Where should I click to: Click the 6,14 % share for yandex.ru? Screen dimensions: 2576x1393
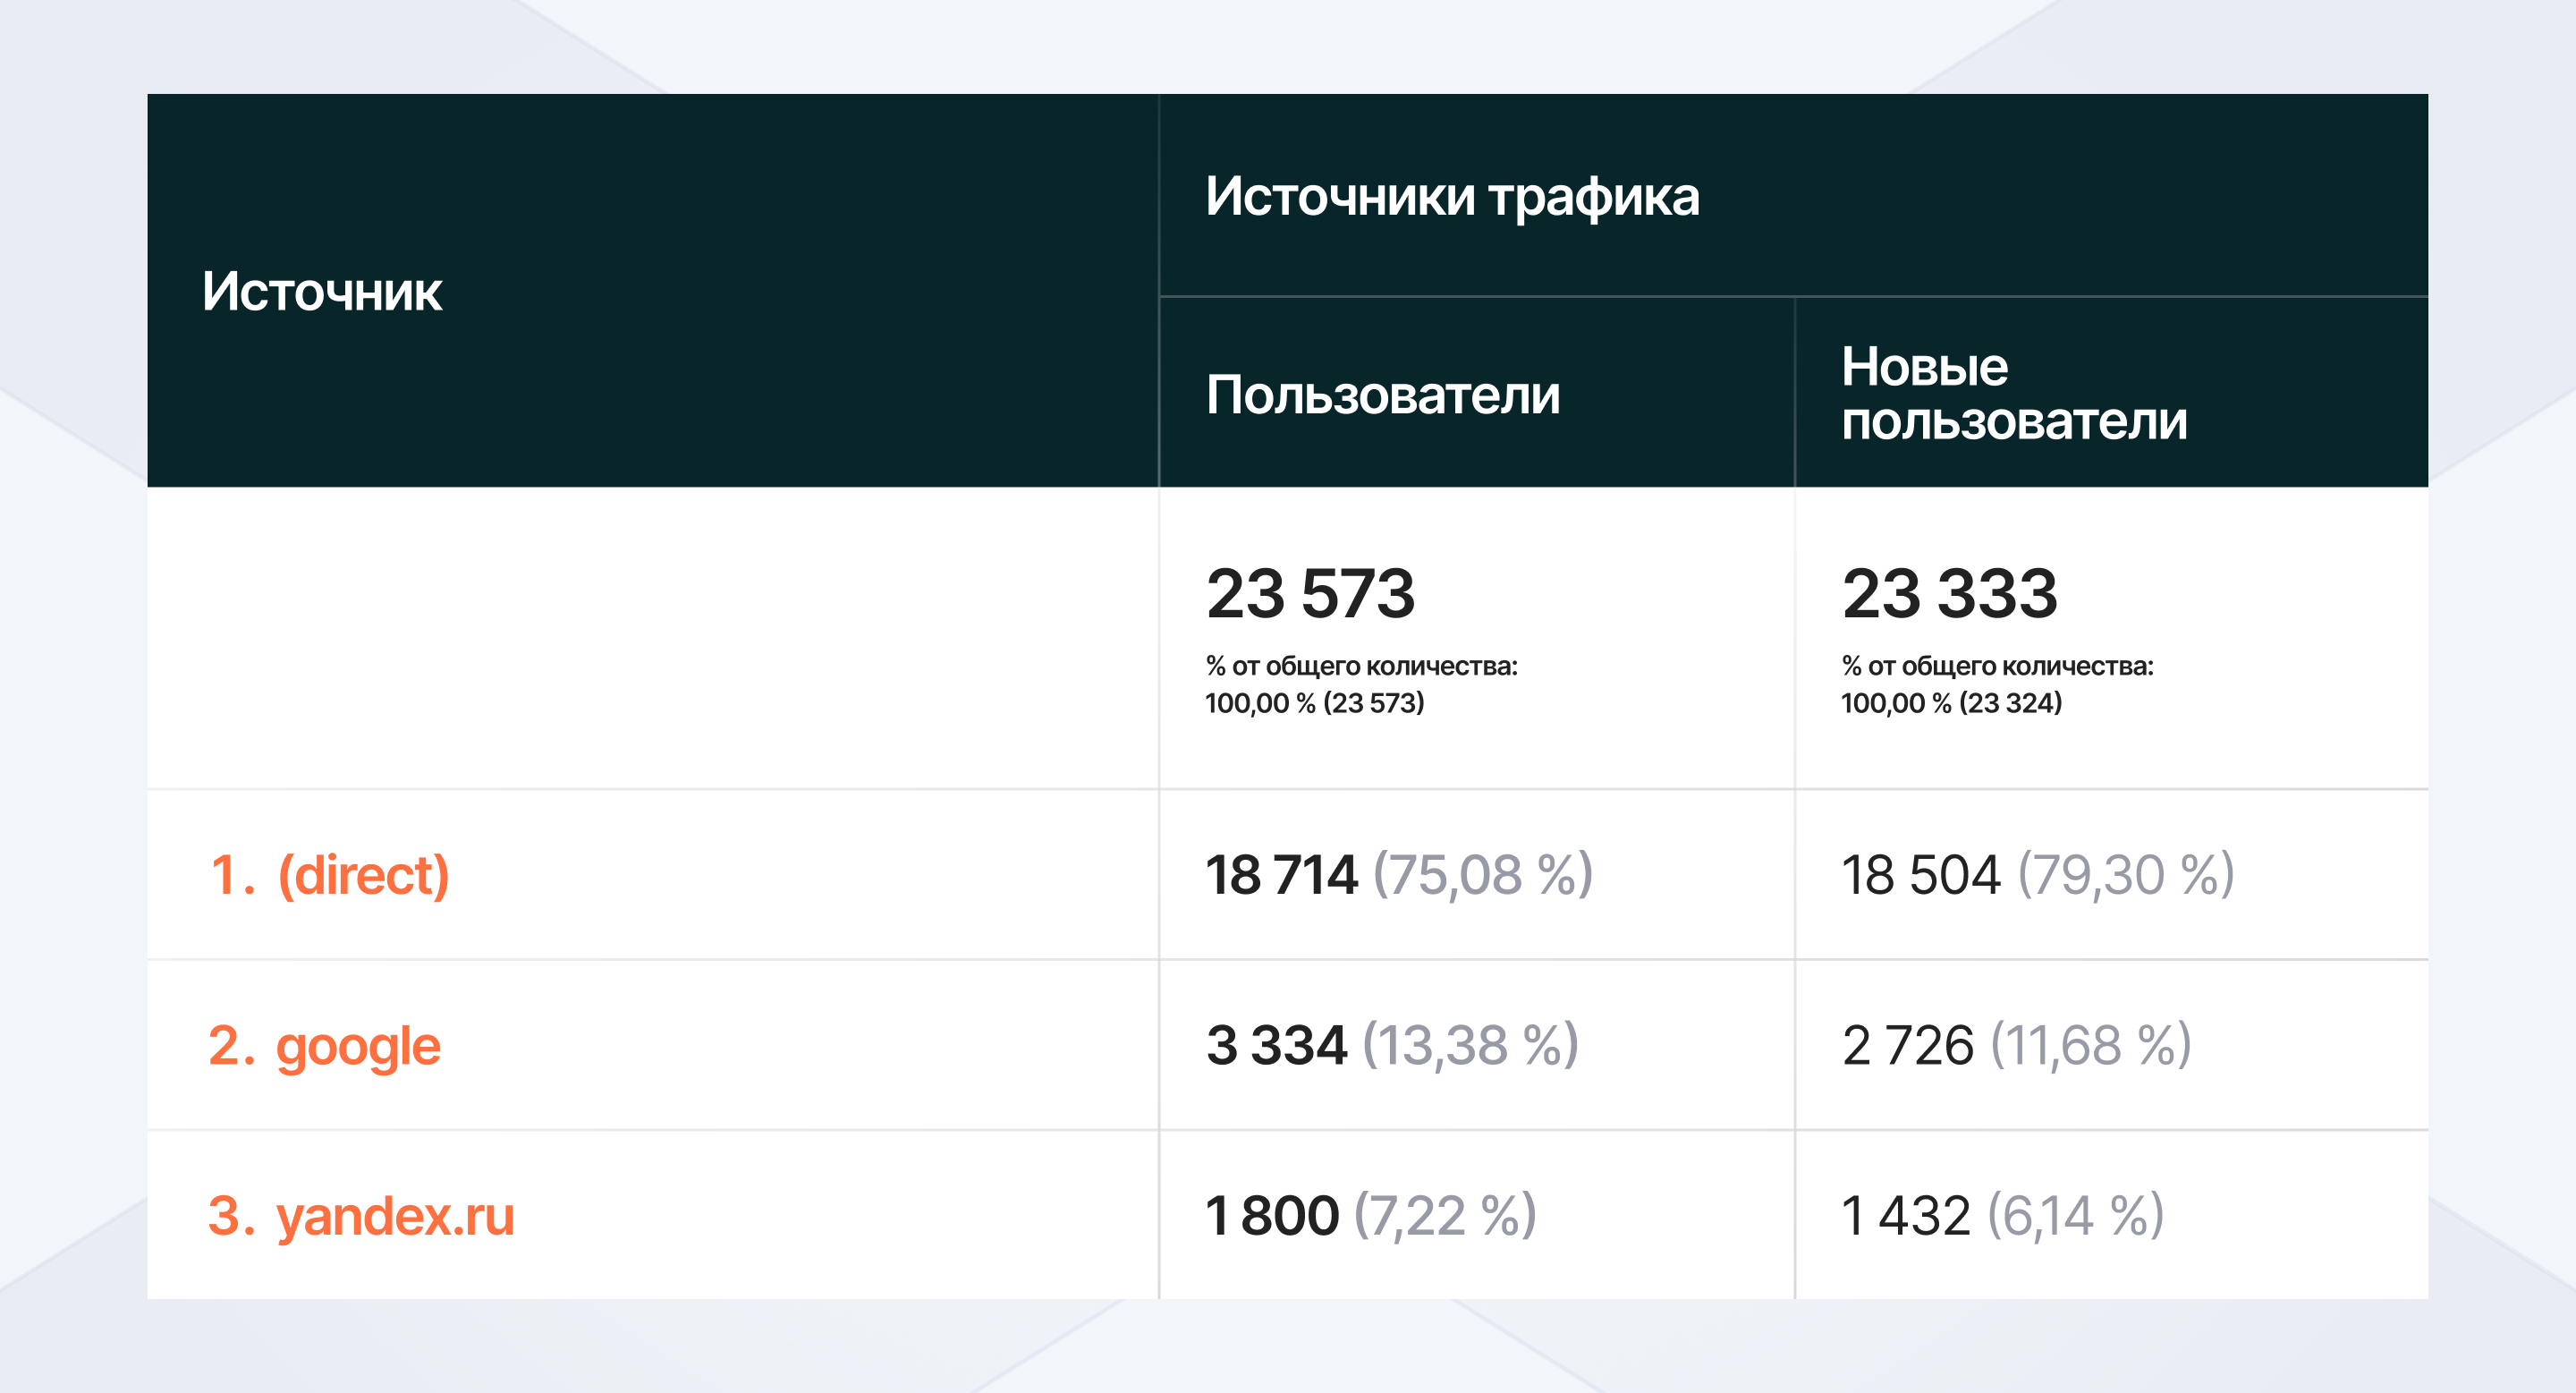click(x=2075, y=1216)
